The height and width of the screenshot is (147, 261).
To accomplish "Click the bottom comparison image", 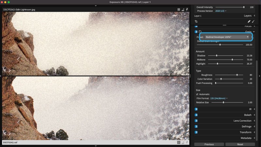I will (x=96, y=108).
